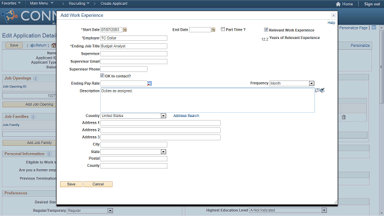Click the page layout icon near Personalize Page

coord(374,28)
